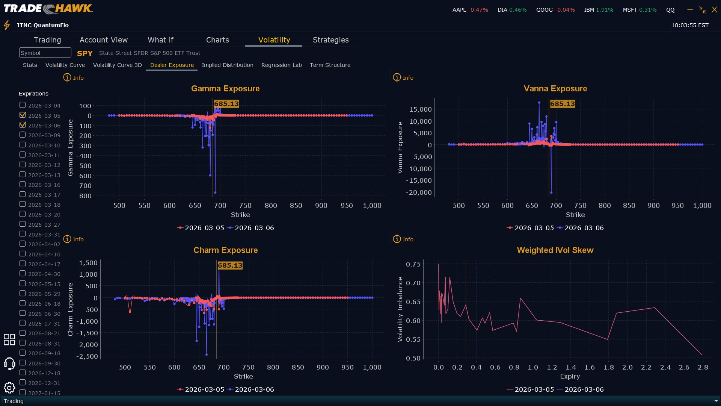Viewport: 721px width, 406px height.
Task: Click the Symbol input field
Action: (x=45, y=53)
